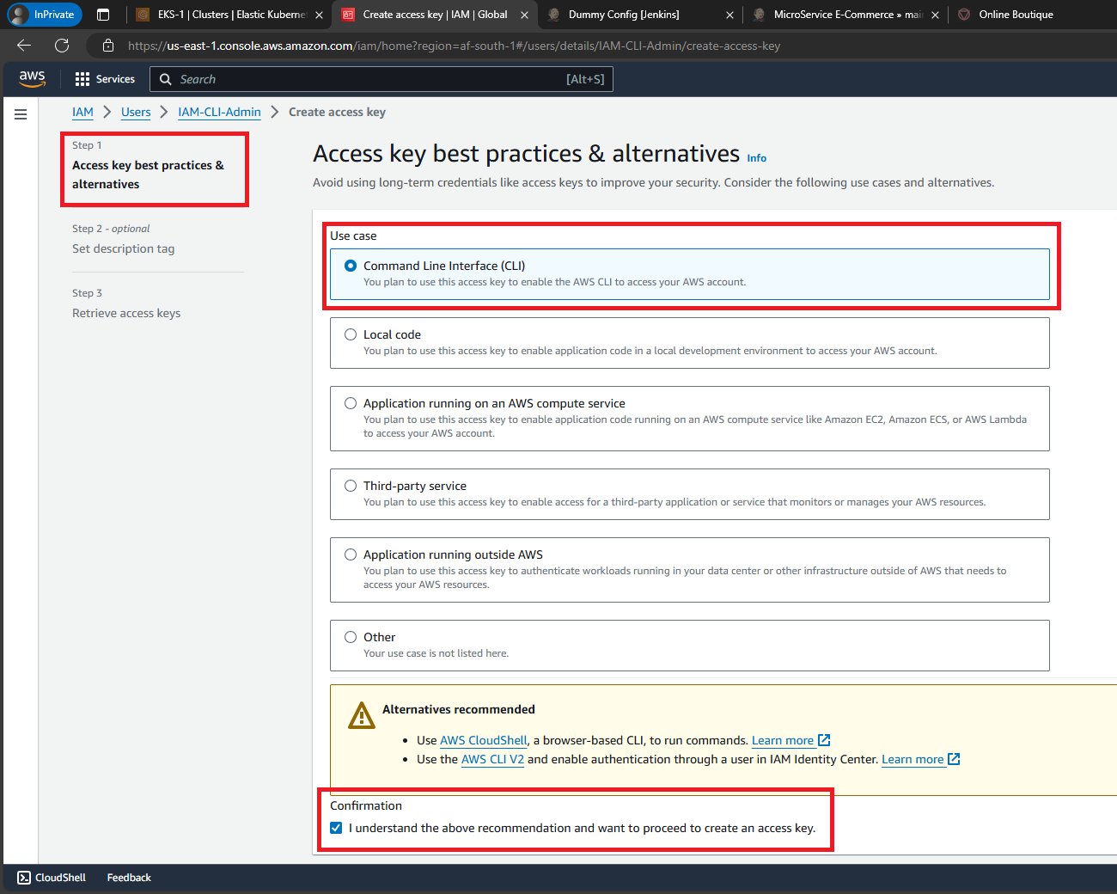Click the browser back arrow

click(x=24, y=46)
